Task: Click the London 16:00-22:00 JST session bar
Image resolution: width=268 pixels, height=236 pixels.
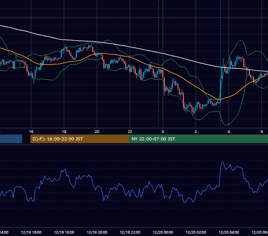Action: click(x=80, y=139)
